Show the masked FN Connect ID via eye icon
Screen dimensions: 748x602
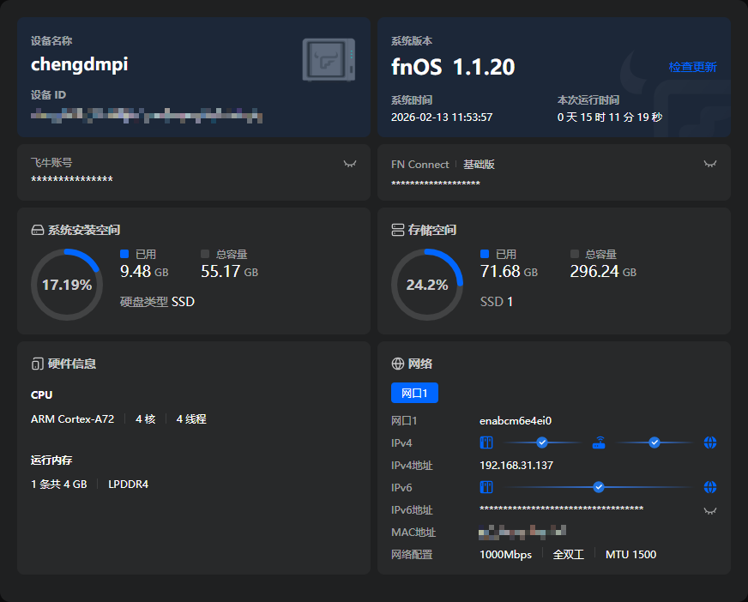[x=709, y=164]
